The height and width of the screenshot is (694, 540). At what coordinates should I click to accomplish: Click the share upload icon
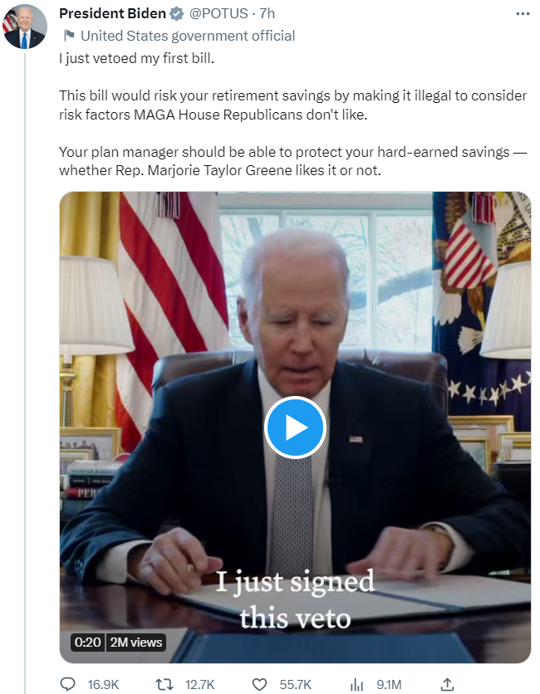tap(448, 684)
